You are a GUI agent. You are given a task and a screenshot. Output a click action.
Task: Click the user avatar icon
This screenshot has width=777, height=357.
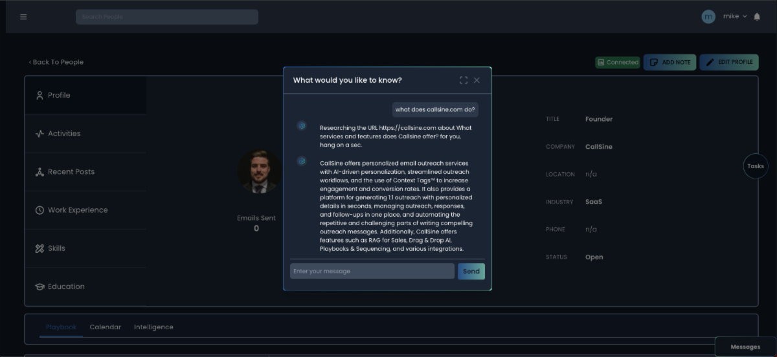pos(708,17)
